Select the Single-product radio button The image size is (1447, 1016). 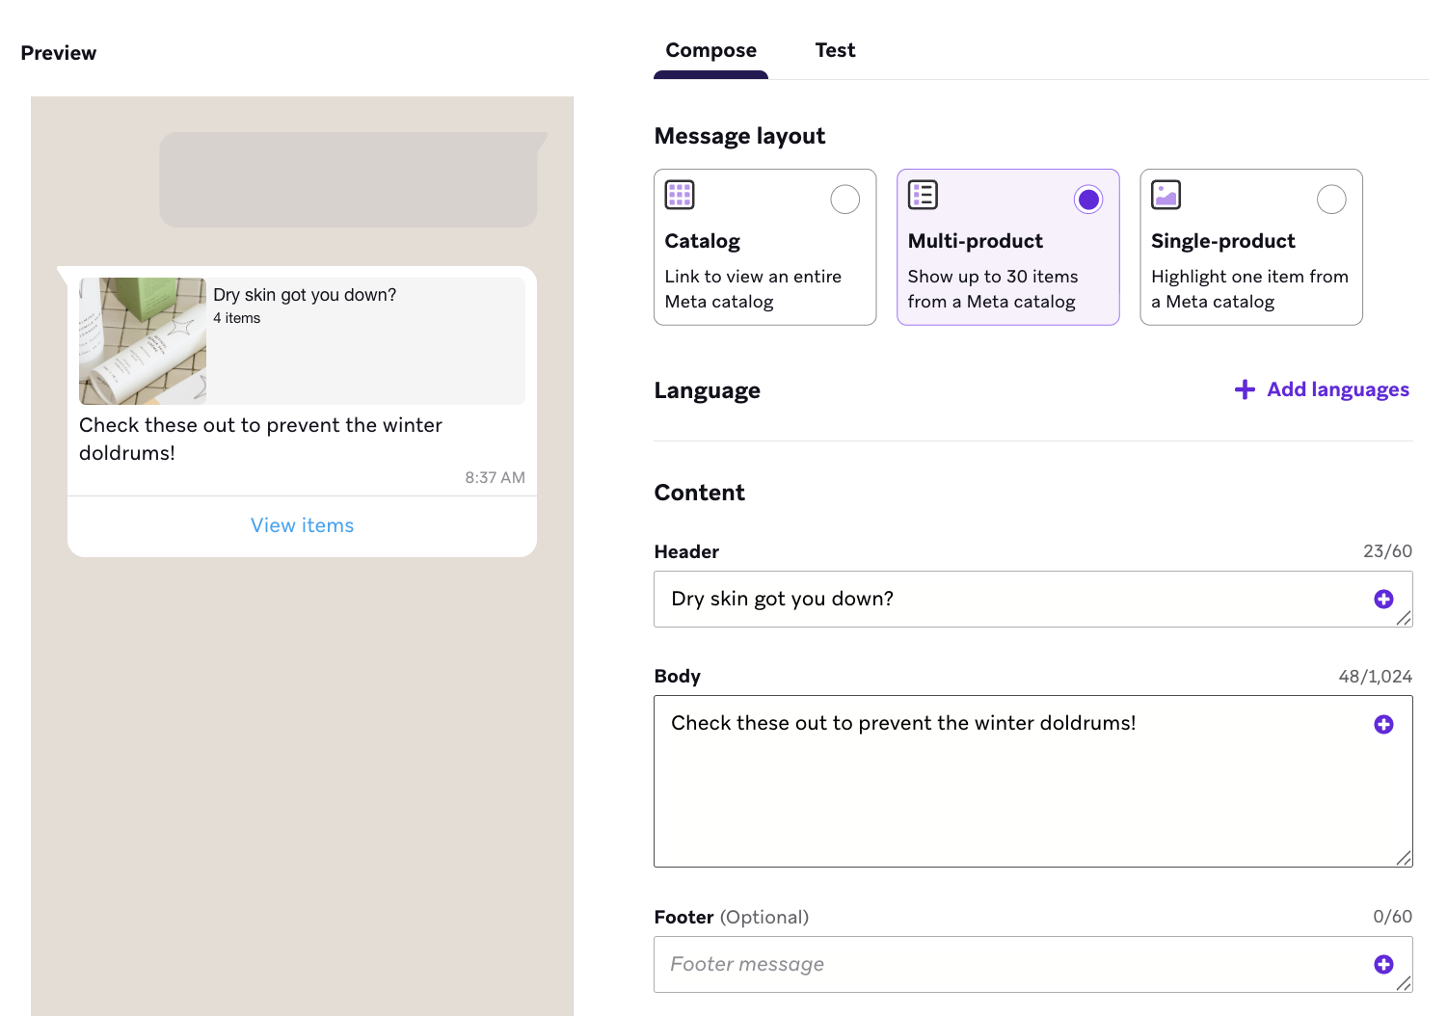point(1331,200)
